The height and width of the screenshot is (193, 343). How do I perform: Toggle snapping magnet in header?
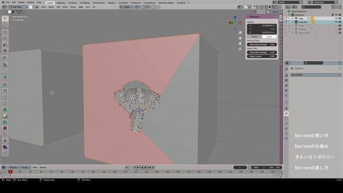click(x=143, y=7)
